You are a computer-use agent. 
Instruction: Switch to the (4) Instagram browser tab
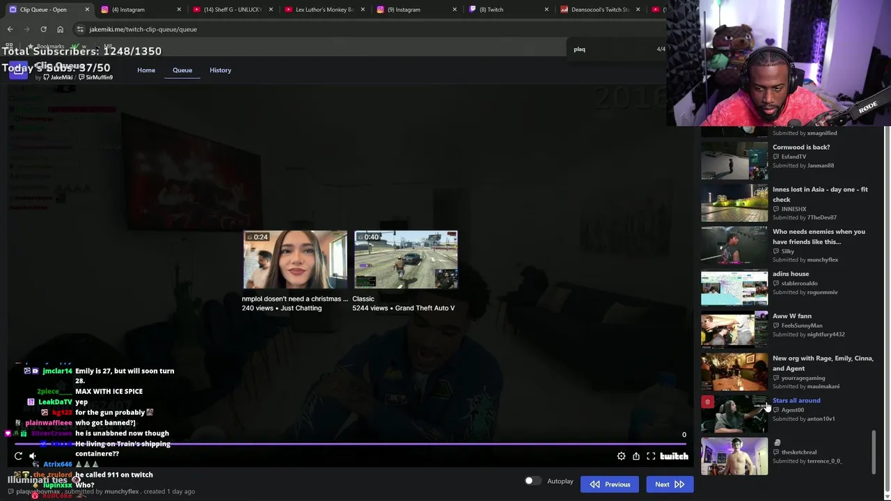[141, 10]
